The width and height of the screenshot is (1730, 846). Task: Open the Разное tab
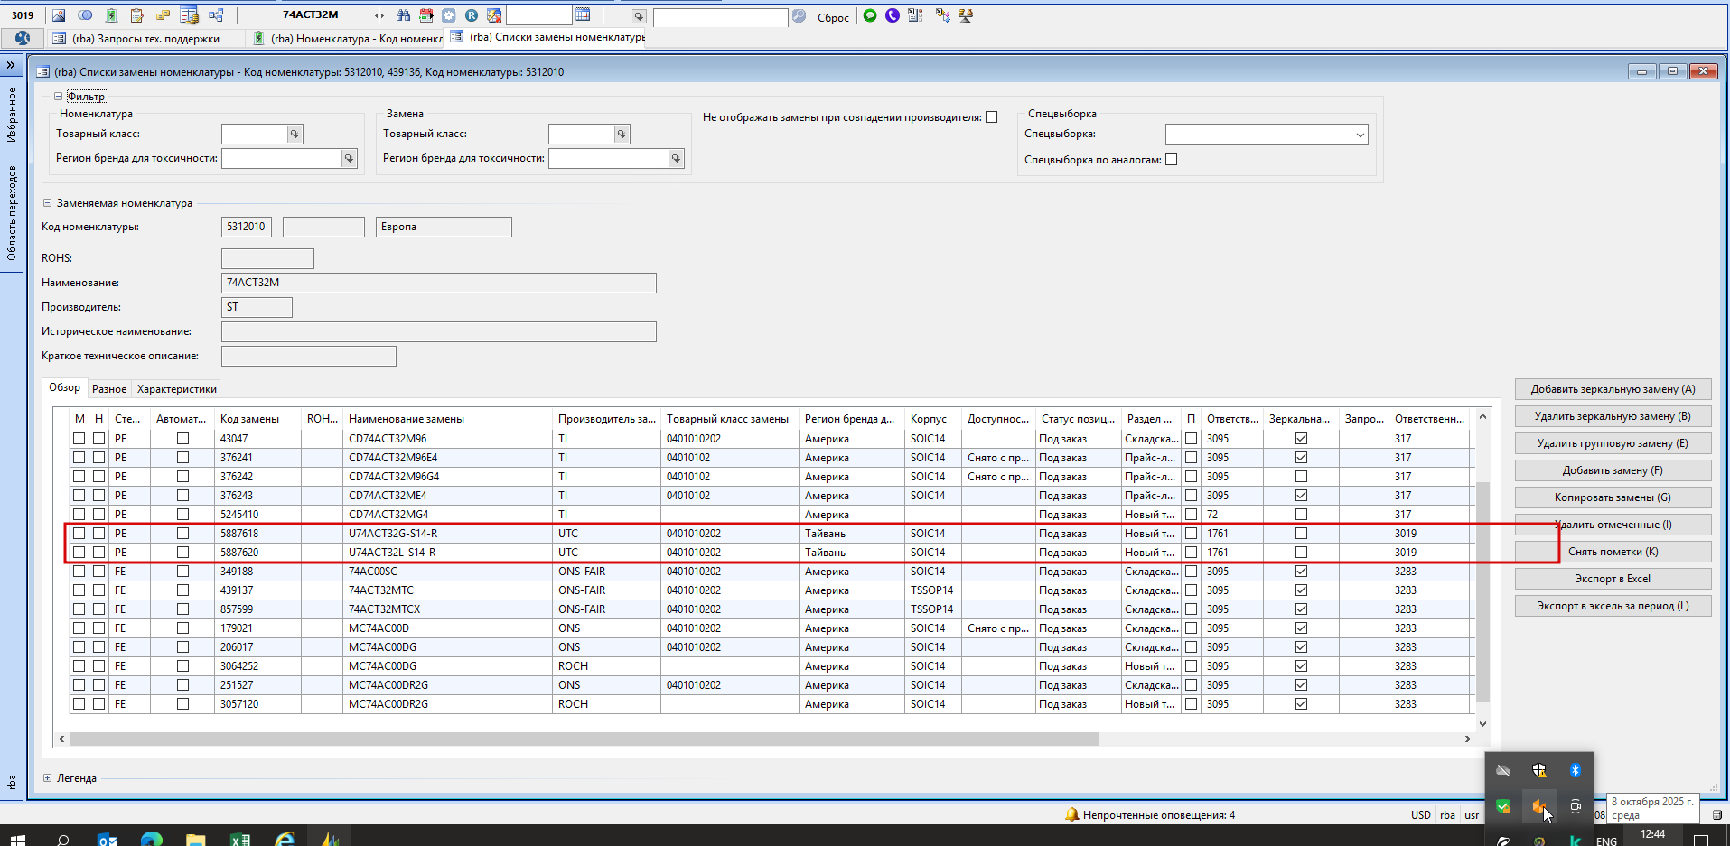pyautogui.click(x=109, y=389)
